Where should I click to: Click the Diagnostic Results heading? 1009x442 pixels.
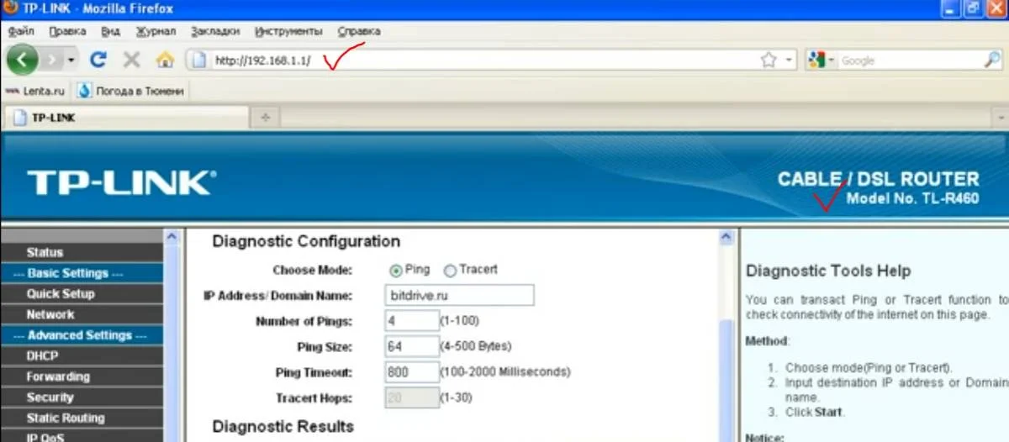283,426
